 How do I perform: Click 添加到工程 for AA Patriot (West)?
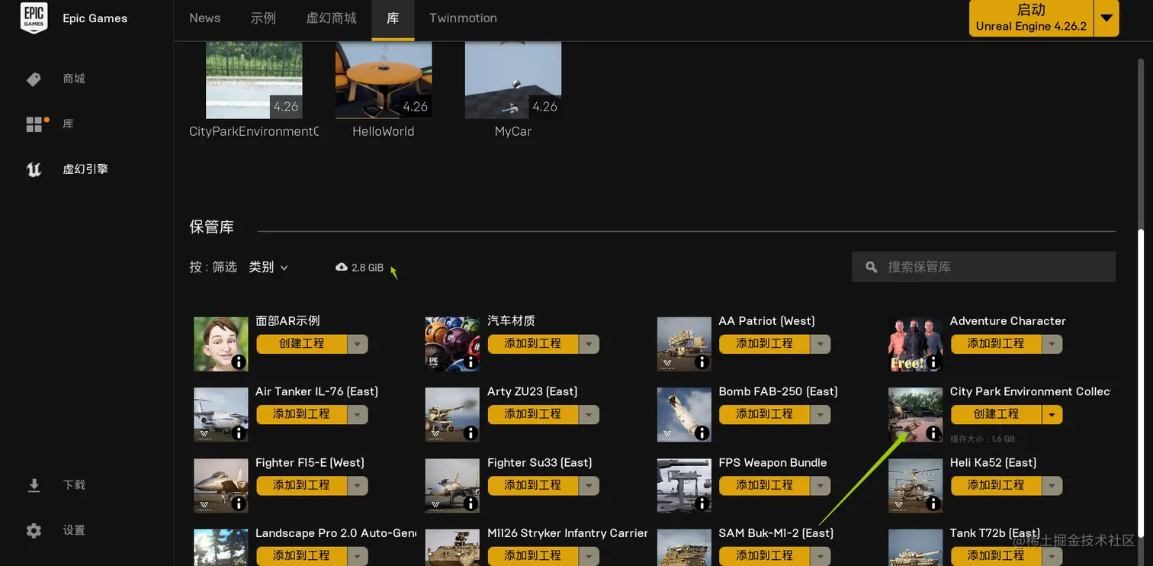[765, 344]
